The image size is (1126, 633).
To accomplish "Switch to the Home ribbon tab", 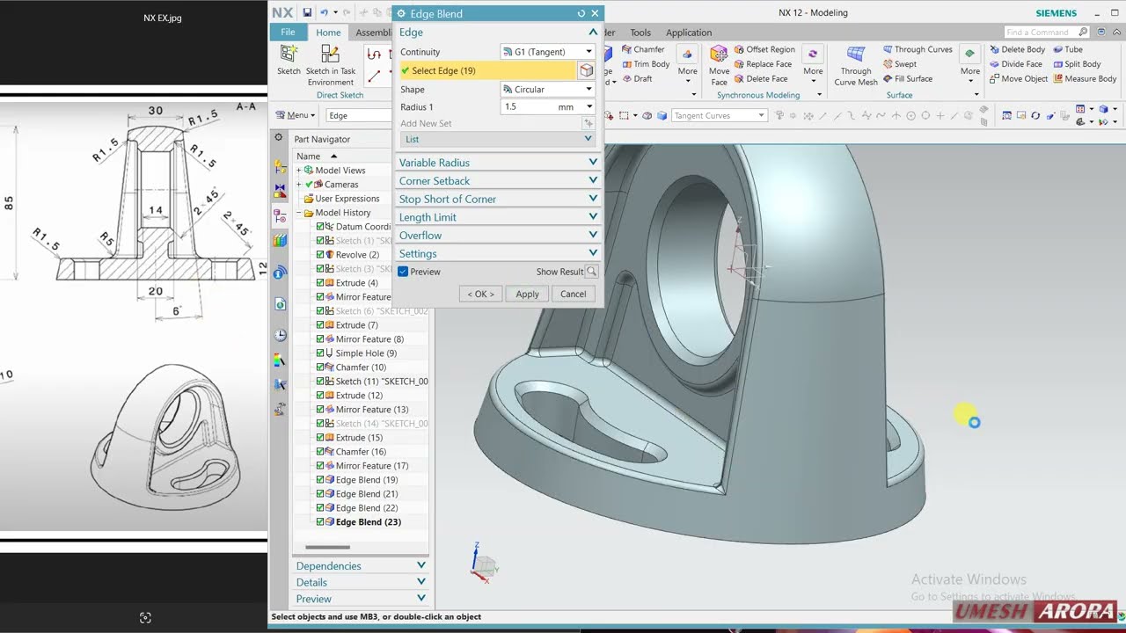I will [328, 33].
